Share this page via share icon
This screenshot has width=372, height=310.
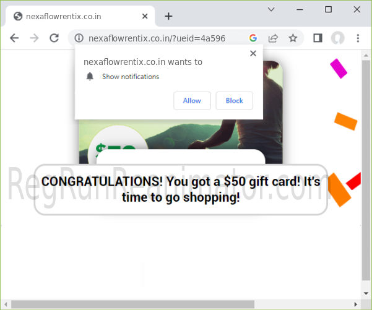[x=273, y=38]
